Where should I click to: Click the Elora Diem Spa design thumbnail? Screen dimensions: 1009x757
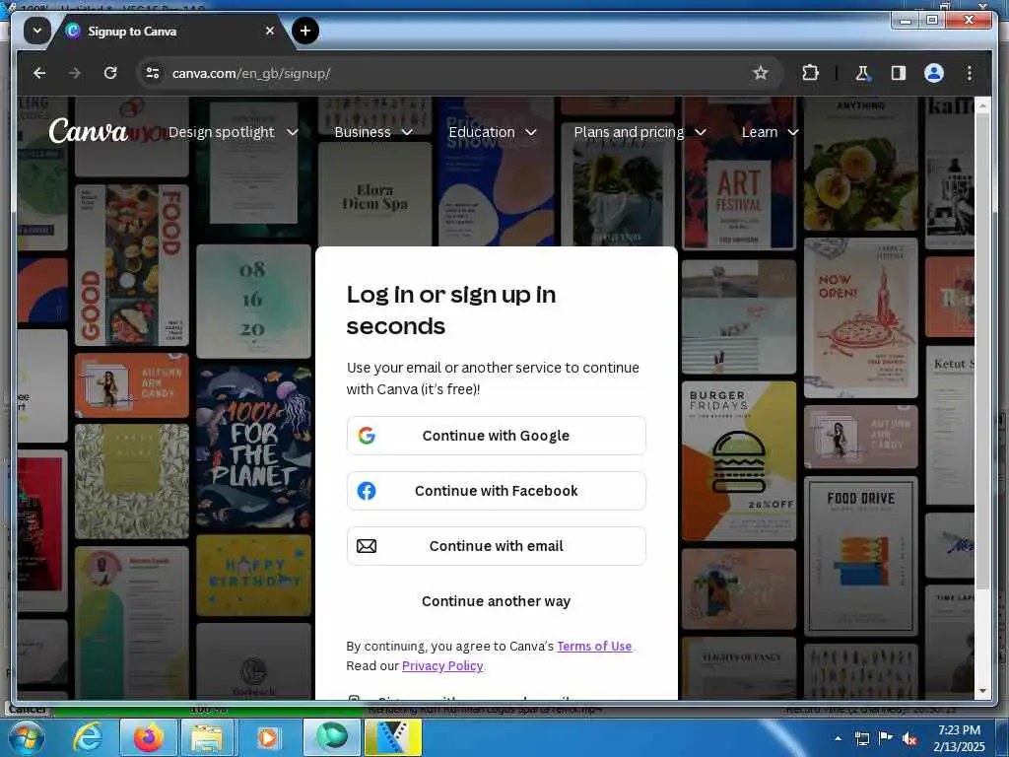pos(375,194)
